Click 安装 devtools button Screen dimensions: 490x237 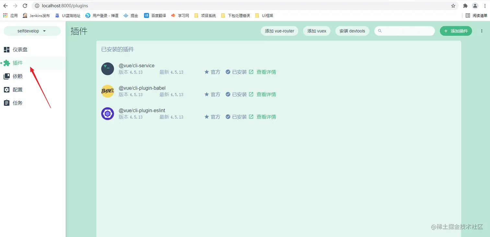tap(352, 31)
